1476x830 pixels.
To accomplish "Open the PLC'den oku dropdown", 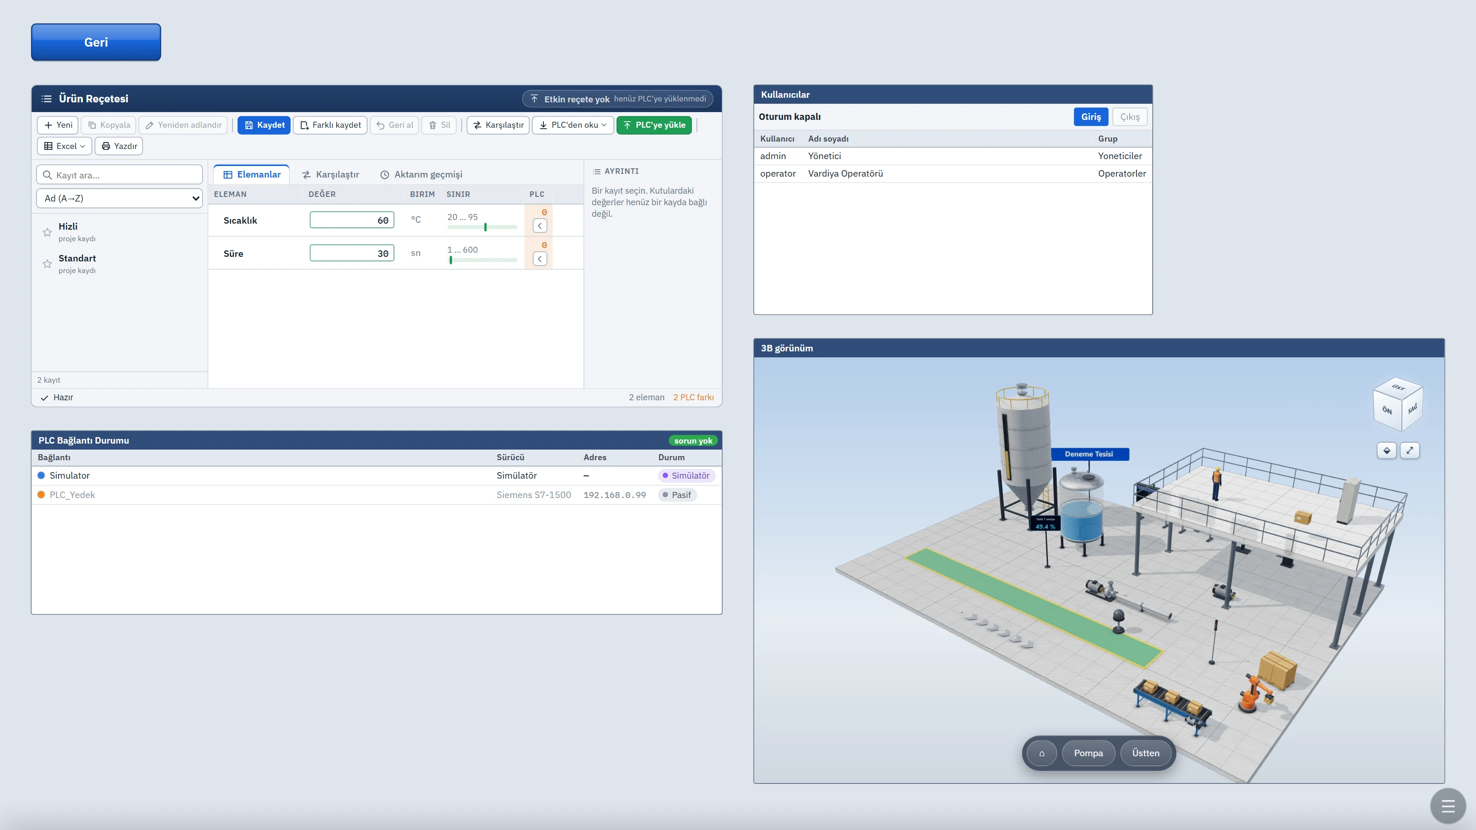I will pos(573,125).
